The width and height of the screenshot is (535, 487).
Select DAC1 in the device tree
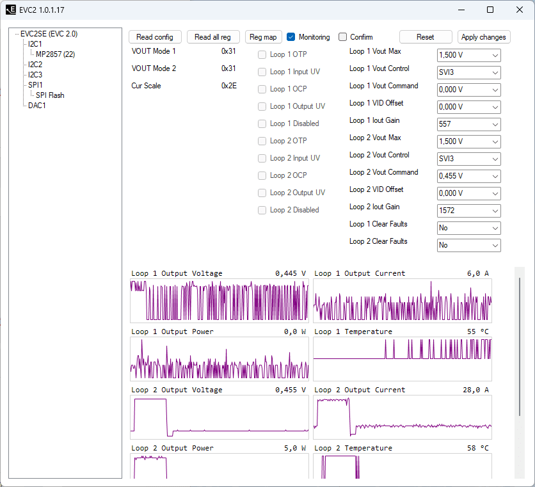point(37,106)
